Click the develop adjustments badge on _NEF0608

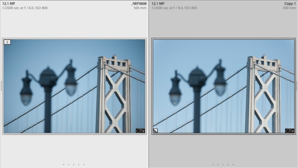tap(143, 131)
